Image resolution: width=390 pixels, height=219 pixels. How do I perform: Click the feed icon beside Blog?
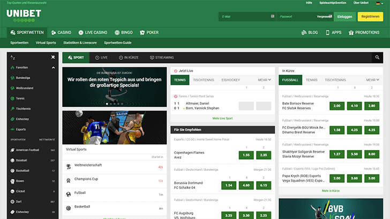point(304,33)
